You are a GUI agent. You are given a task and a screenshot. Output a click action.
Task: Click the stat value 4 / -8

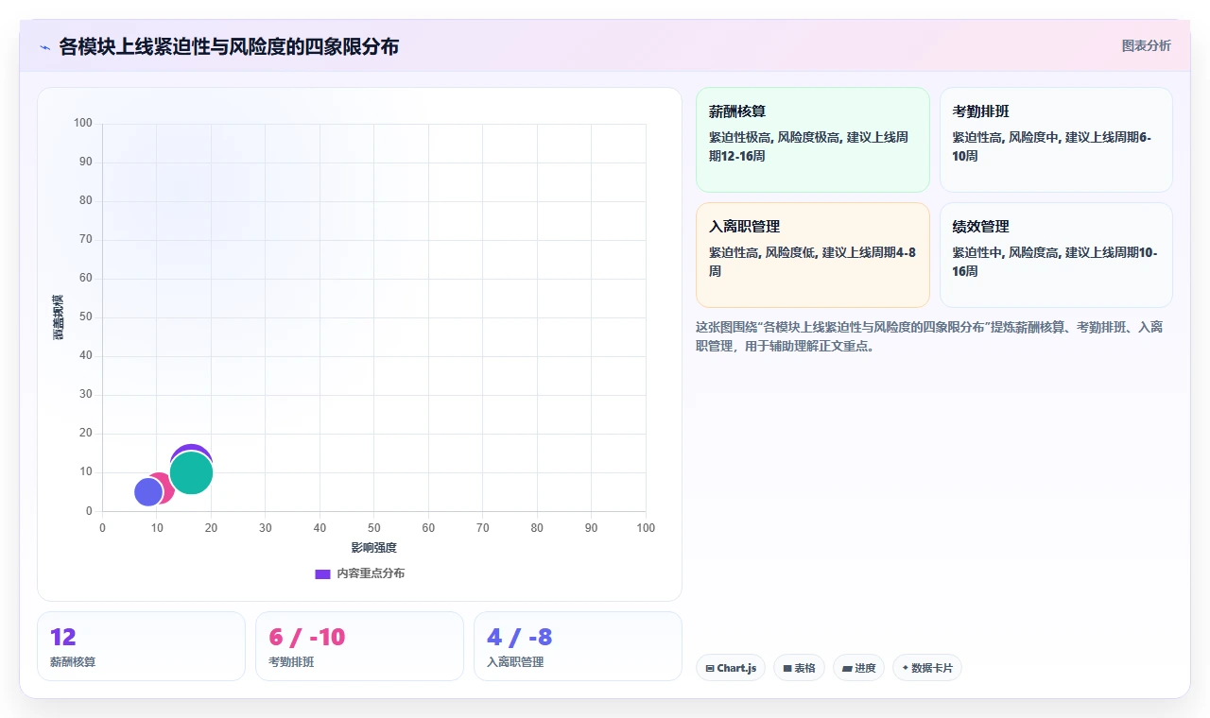pos(519,637)
